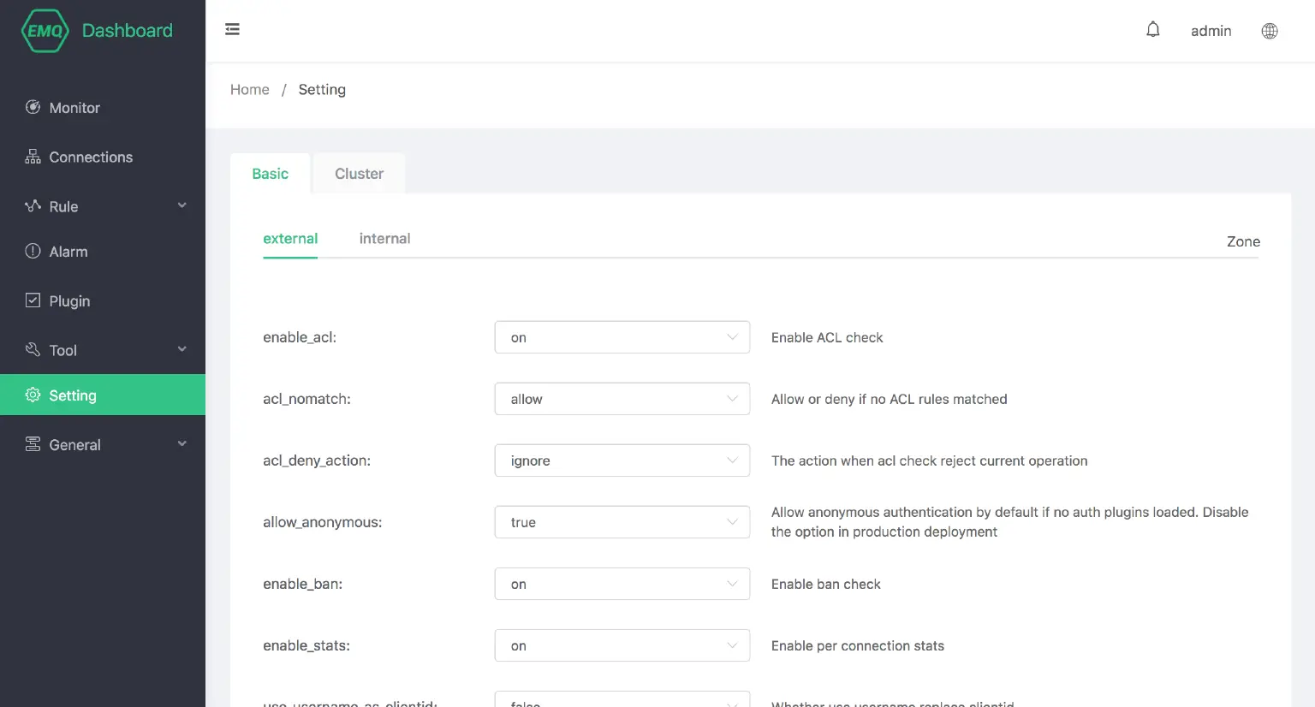The image size is (1315, 707).
Task: Open the acl_deny_action dropdown
Action: tap(622, 460)
